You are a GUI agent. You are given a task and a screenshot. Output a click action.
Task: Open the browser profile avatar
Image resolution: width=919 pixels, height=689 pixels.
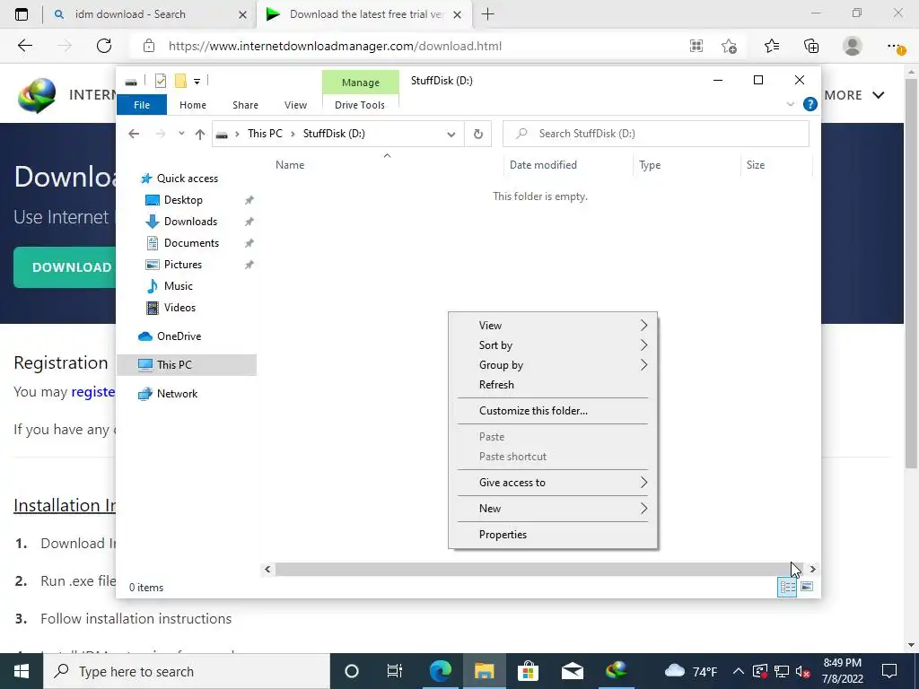[x=853, y=46]
